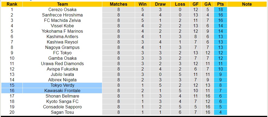The height and width of the screenshot is (117, 268).
Task: Open Sagan Tosu at table bottom
Action: click(x=62, y=112)
